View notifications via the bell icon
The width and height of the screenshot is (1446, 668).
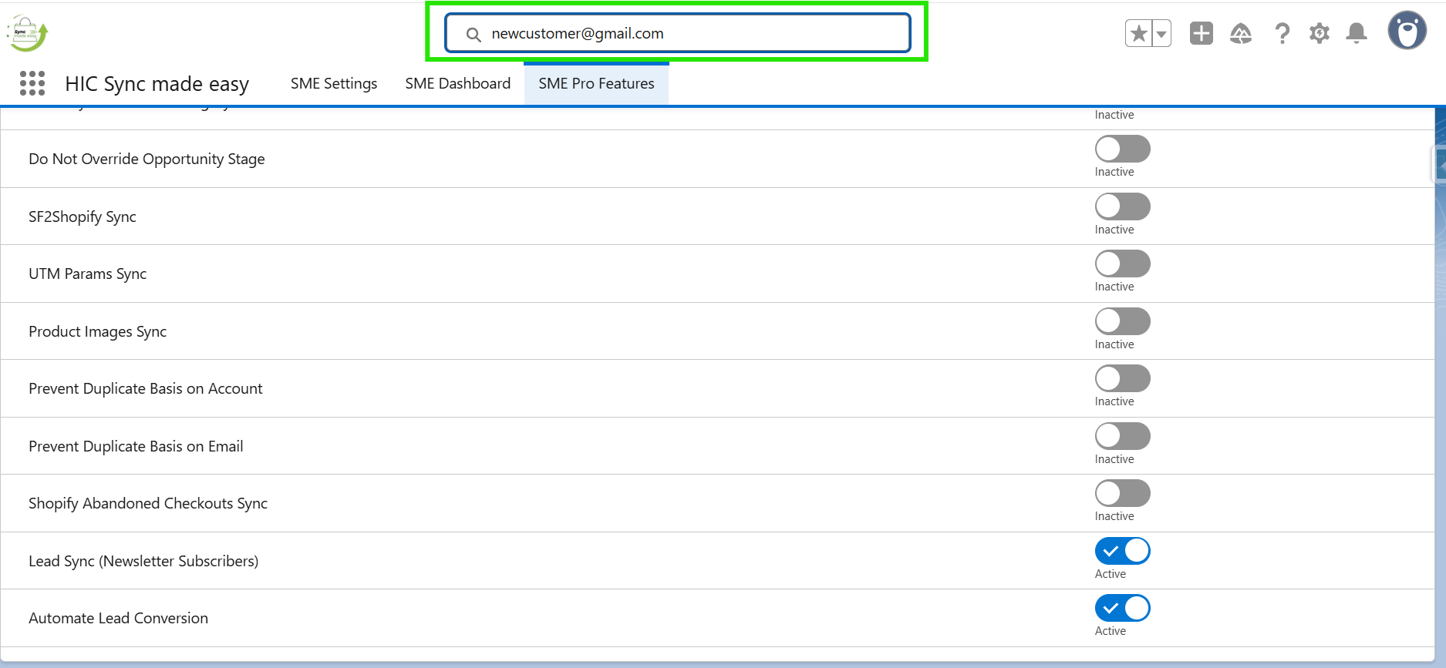coord(1357,33)
